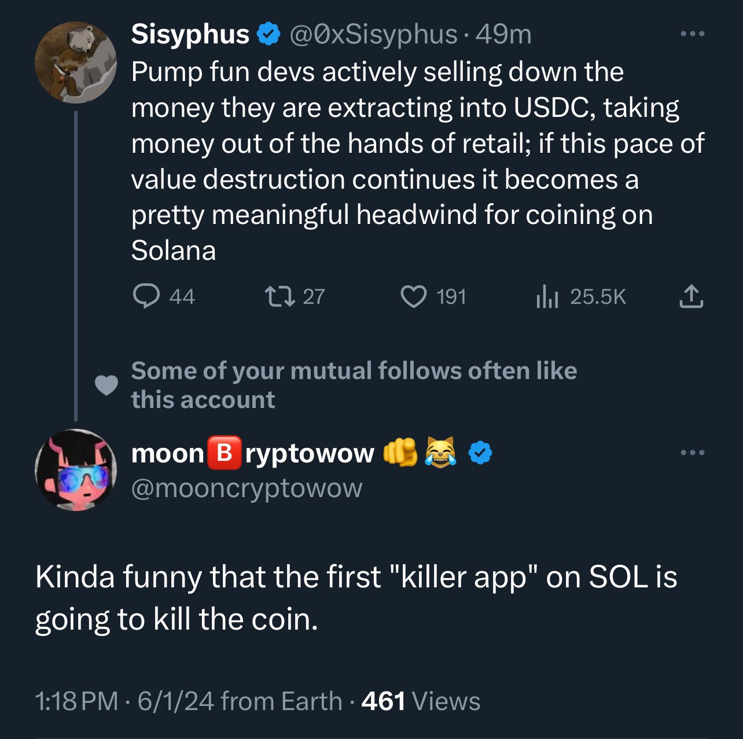The width and height of the screenshot is (743, 739).
Task: Open the 461 Views count
Action: point(421,701)
